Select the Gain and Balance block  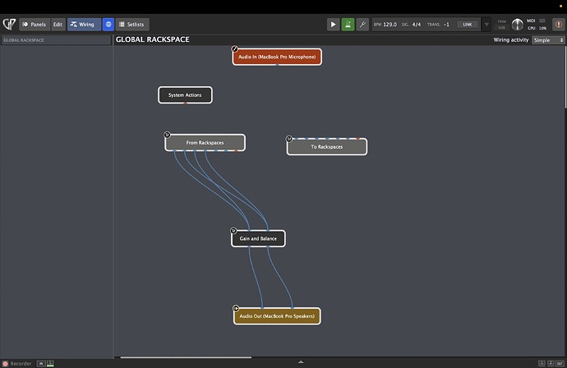258,238
